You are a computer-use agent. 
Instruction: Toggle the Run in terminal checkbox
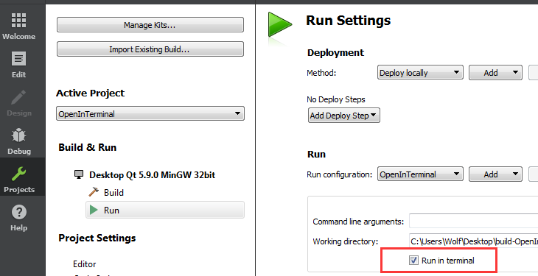pos(413,261)
